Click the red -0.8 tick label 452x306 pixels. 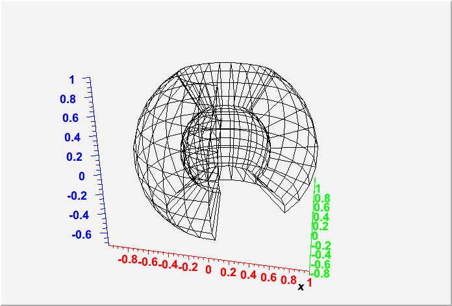pos(127,259)
